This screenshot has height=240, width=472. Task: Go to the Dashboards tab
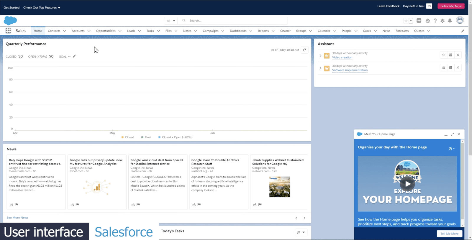238,31
